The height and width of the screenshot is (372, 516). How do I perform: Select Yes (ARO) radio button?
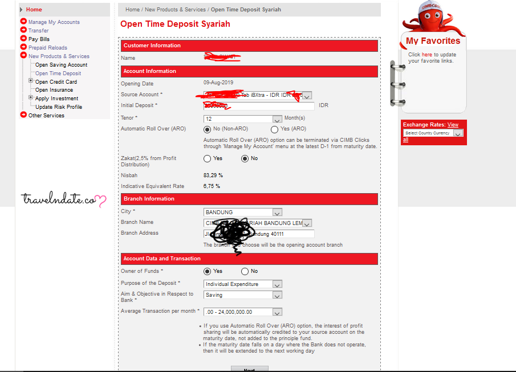point(274,129)
